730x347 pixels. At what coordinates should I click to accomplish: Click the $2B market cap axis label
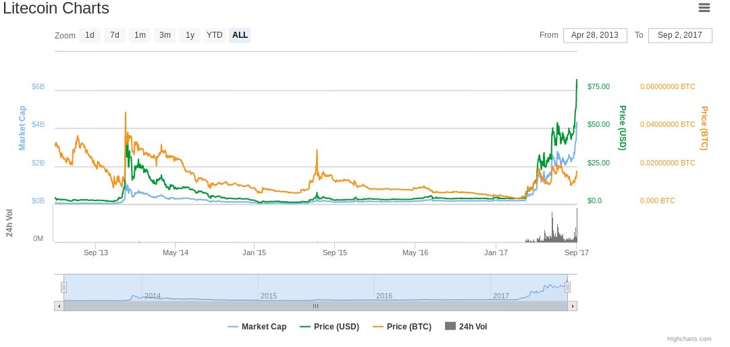(x=38, y=163)
